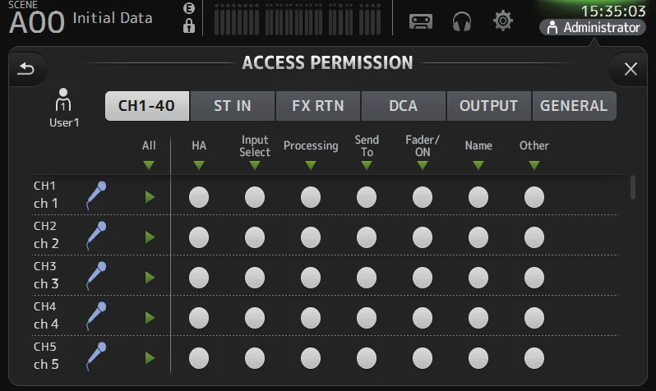656x391 pixels.
Task: Click the Fader/ON column down arrow
Action: tap(423, 165)
